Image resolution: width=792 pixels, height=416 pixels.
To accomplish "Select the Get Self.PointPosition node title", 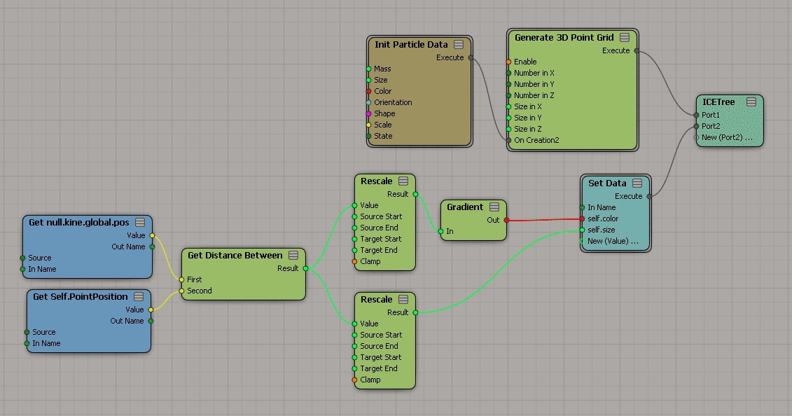I will 81,297.
